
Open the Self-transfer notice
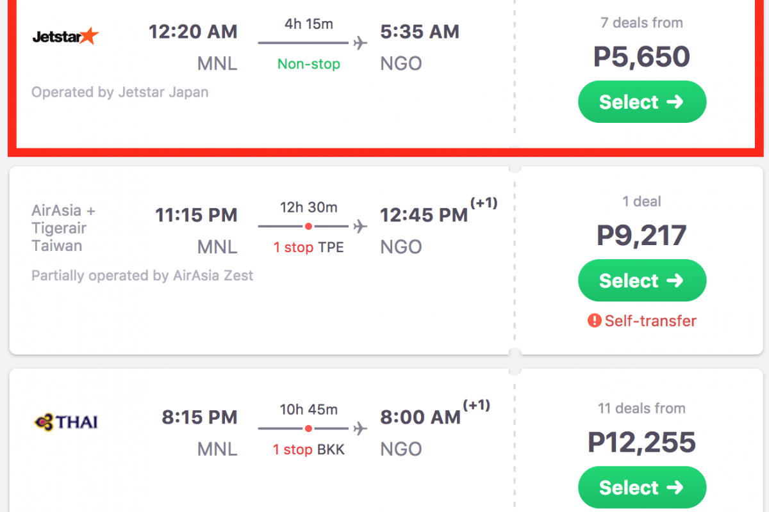coord(650,321)
